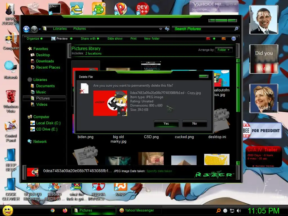The image size is (288, 216).
Task: Open the Arrange by Folder dropdown
Action: coord(224,50)
